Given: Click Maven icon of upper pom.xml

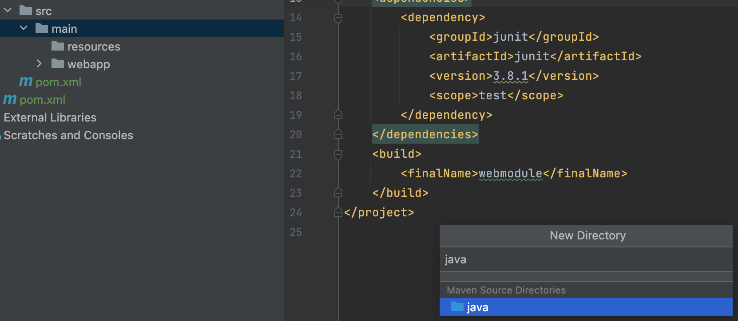Looking at the screenshot, I should [x=26, y=82].
